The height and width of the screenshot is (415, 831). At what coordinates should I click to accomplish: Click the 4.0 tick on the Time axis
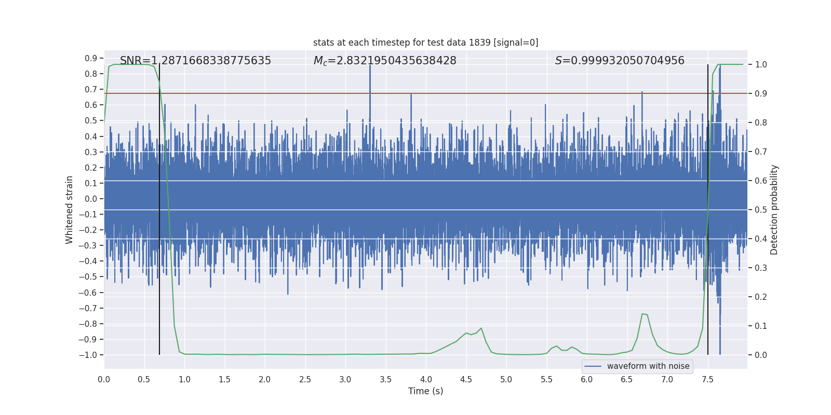point(426,379)
